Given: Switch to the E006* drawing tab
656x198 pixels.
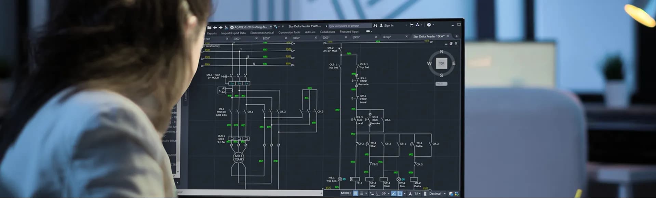Looking at the screenshot, I should click(x=356, y=37).
